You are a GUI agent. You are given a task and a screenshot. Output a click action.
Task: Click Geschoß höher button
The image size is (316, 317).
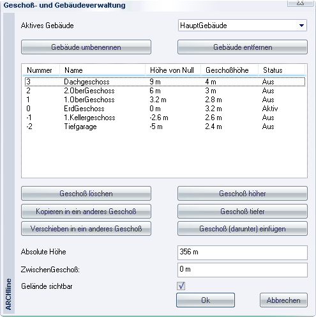(x=243, y=194)
